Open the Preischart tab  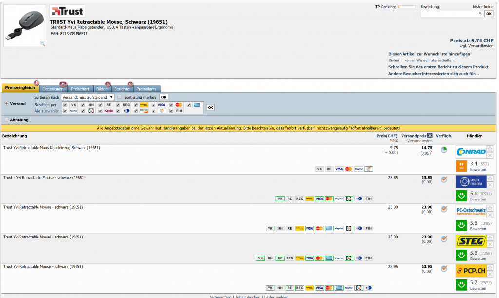point(80,89)
